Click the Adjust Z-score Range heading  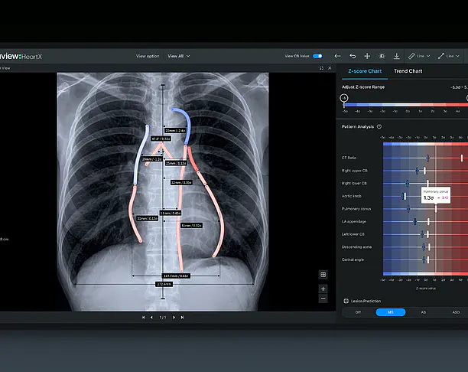click(x=363, y=87)
